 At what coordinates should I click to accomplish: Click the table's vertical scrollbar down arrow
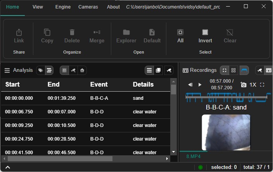[173, 152]
